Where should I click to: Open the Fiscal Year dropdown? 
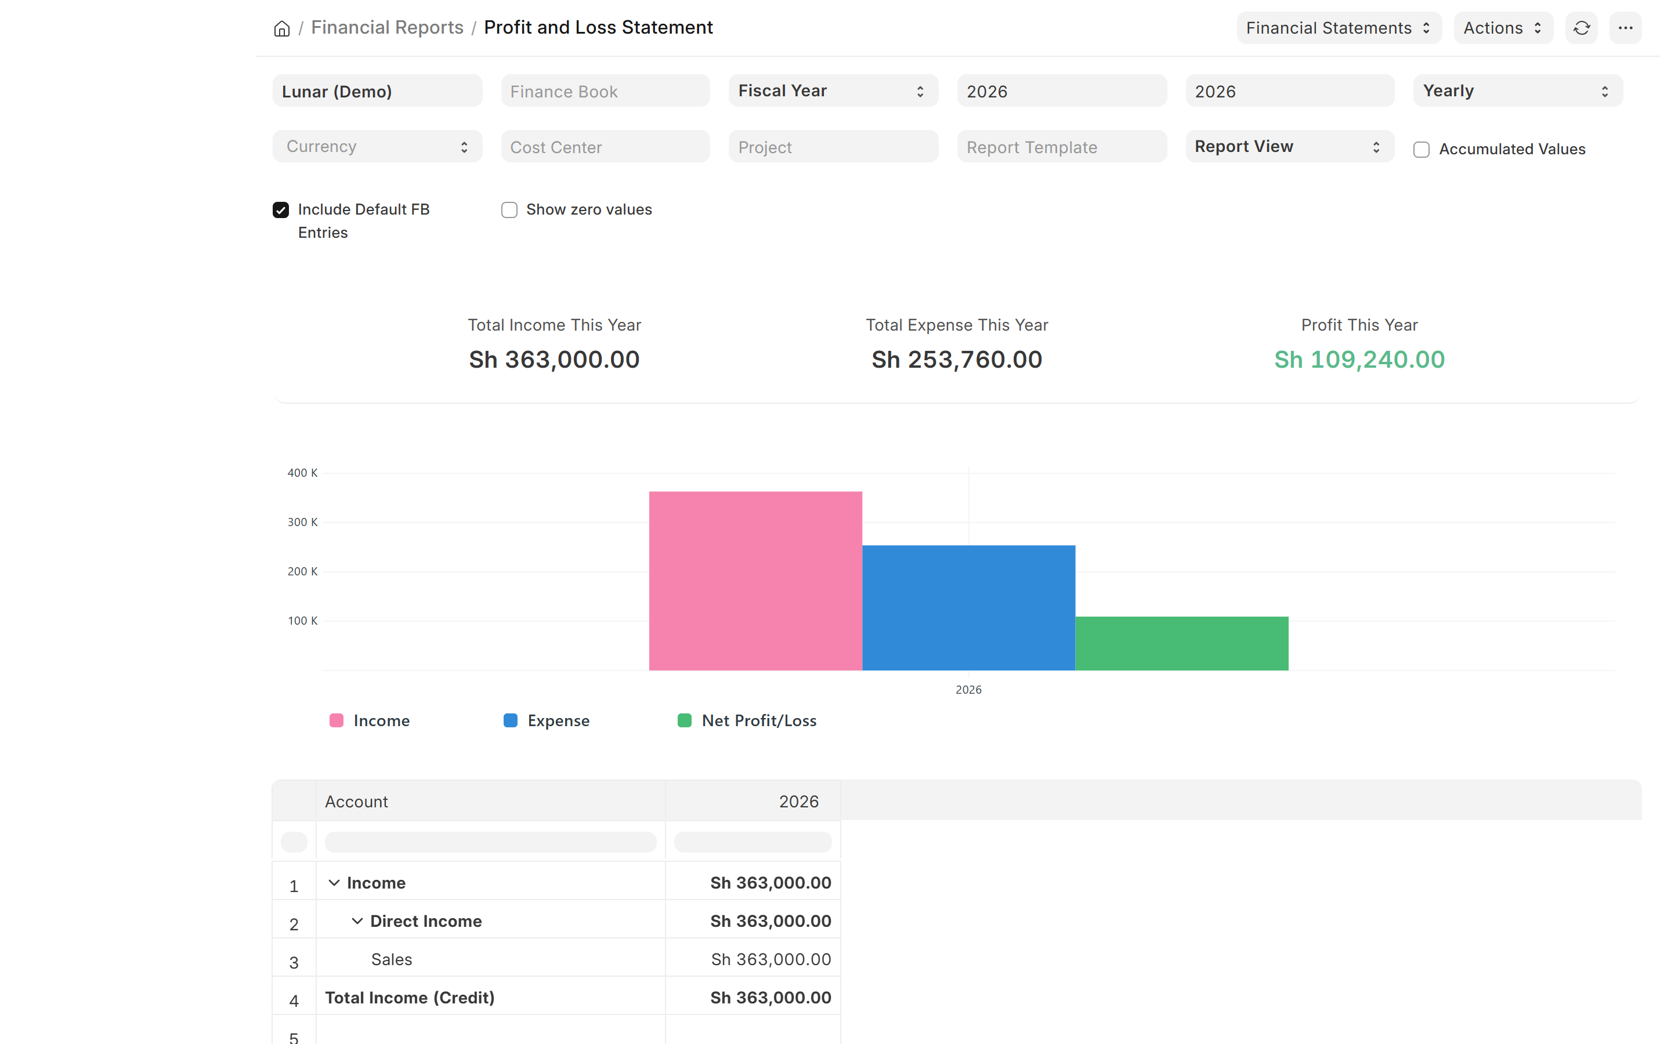point(833,90)
